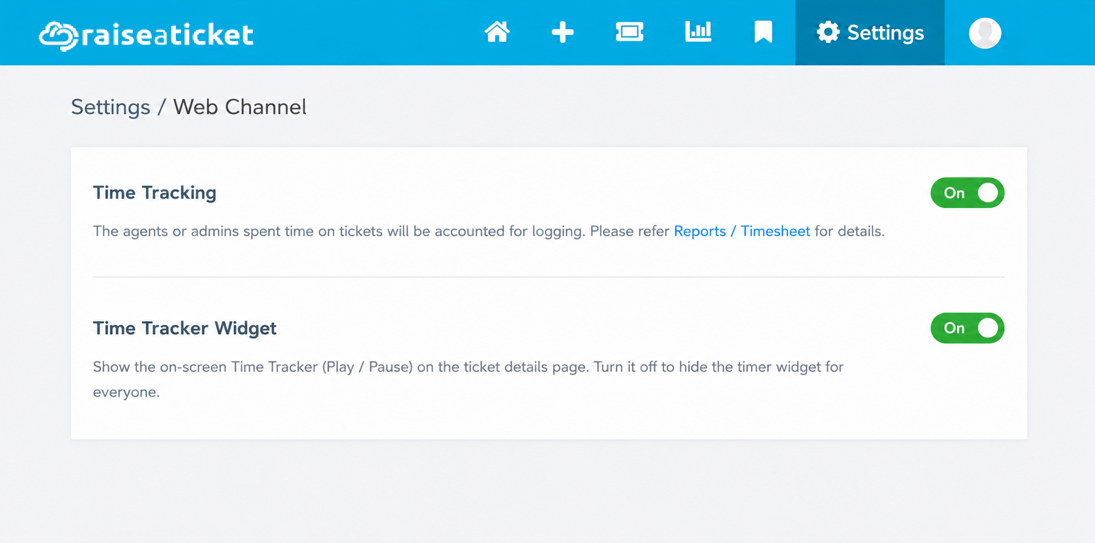Click the Web Channel breadcrumb text
The width and height of the screenshot is (1095, 543).
point(240,107)
